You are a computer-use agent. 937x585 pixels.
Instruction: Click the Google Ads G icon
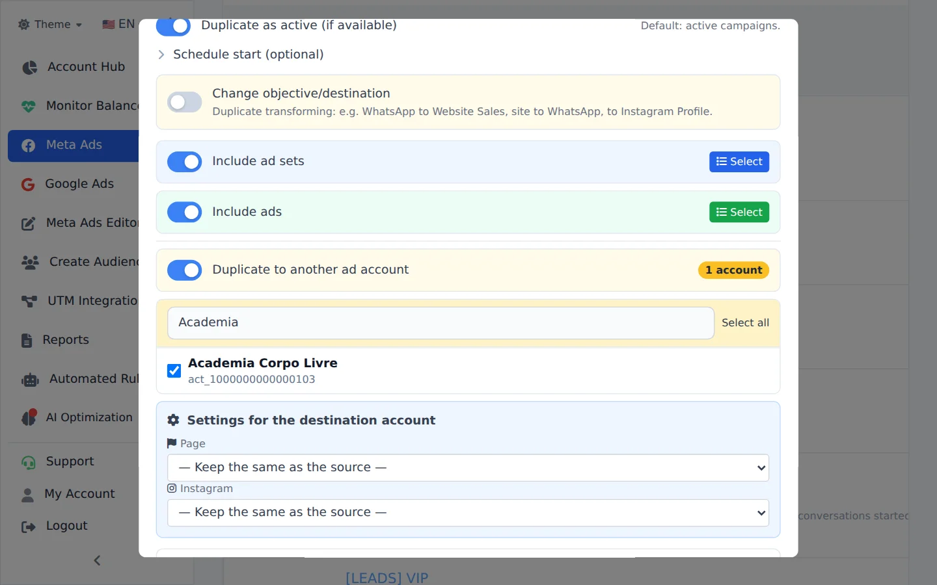[x=27, y=185]
